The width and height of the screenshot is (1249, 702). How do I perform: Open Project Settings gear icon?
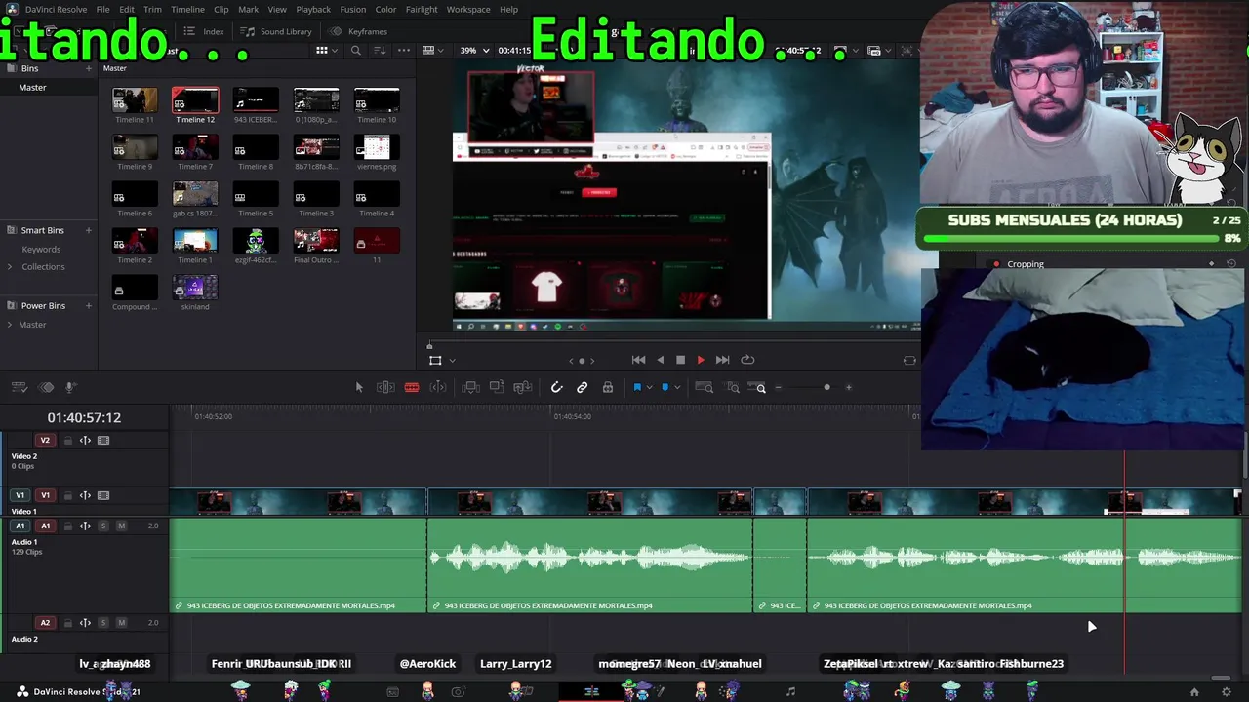(x=1227, y=692)
